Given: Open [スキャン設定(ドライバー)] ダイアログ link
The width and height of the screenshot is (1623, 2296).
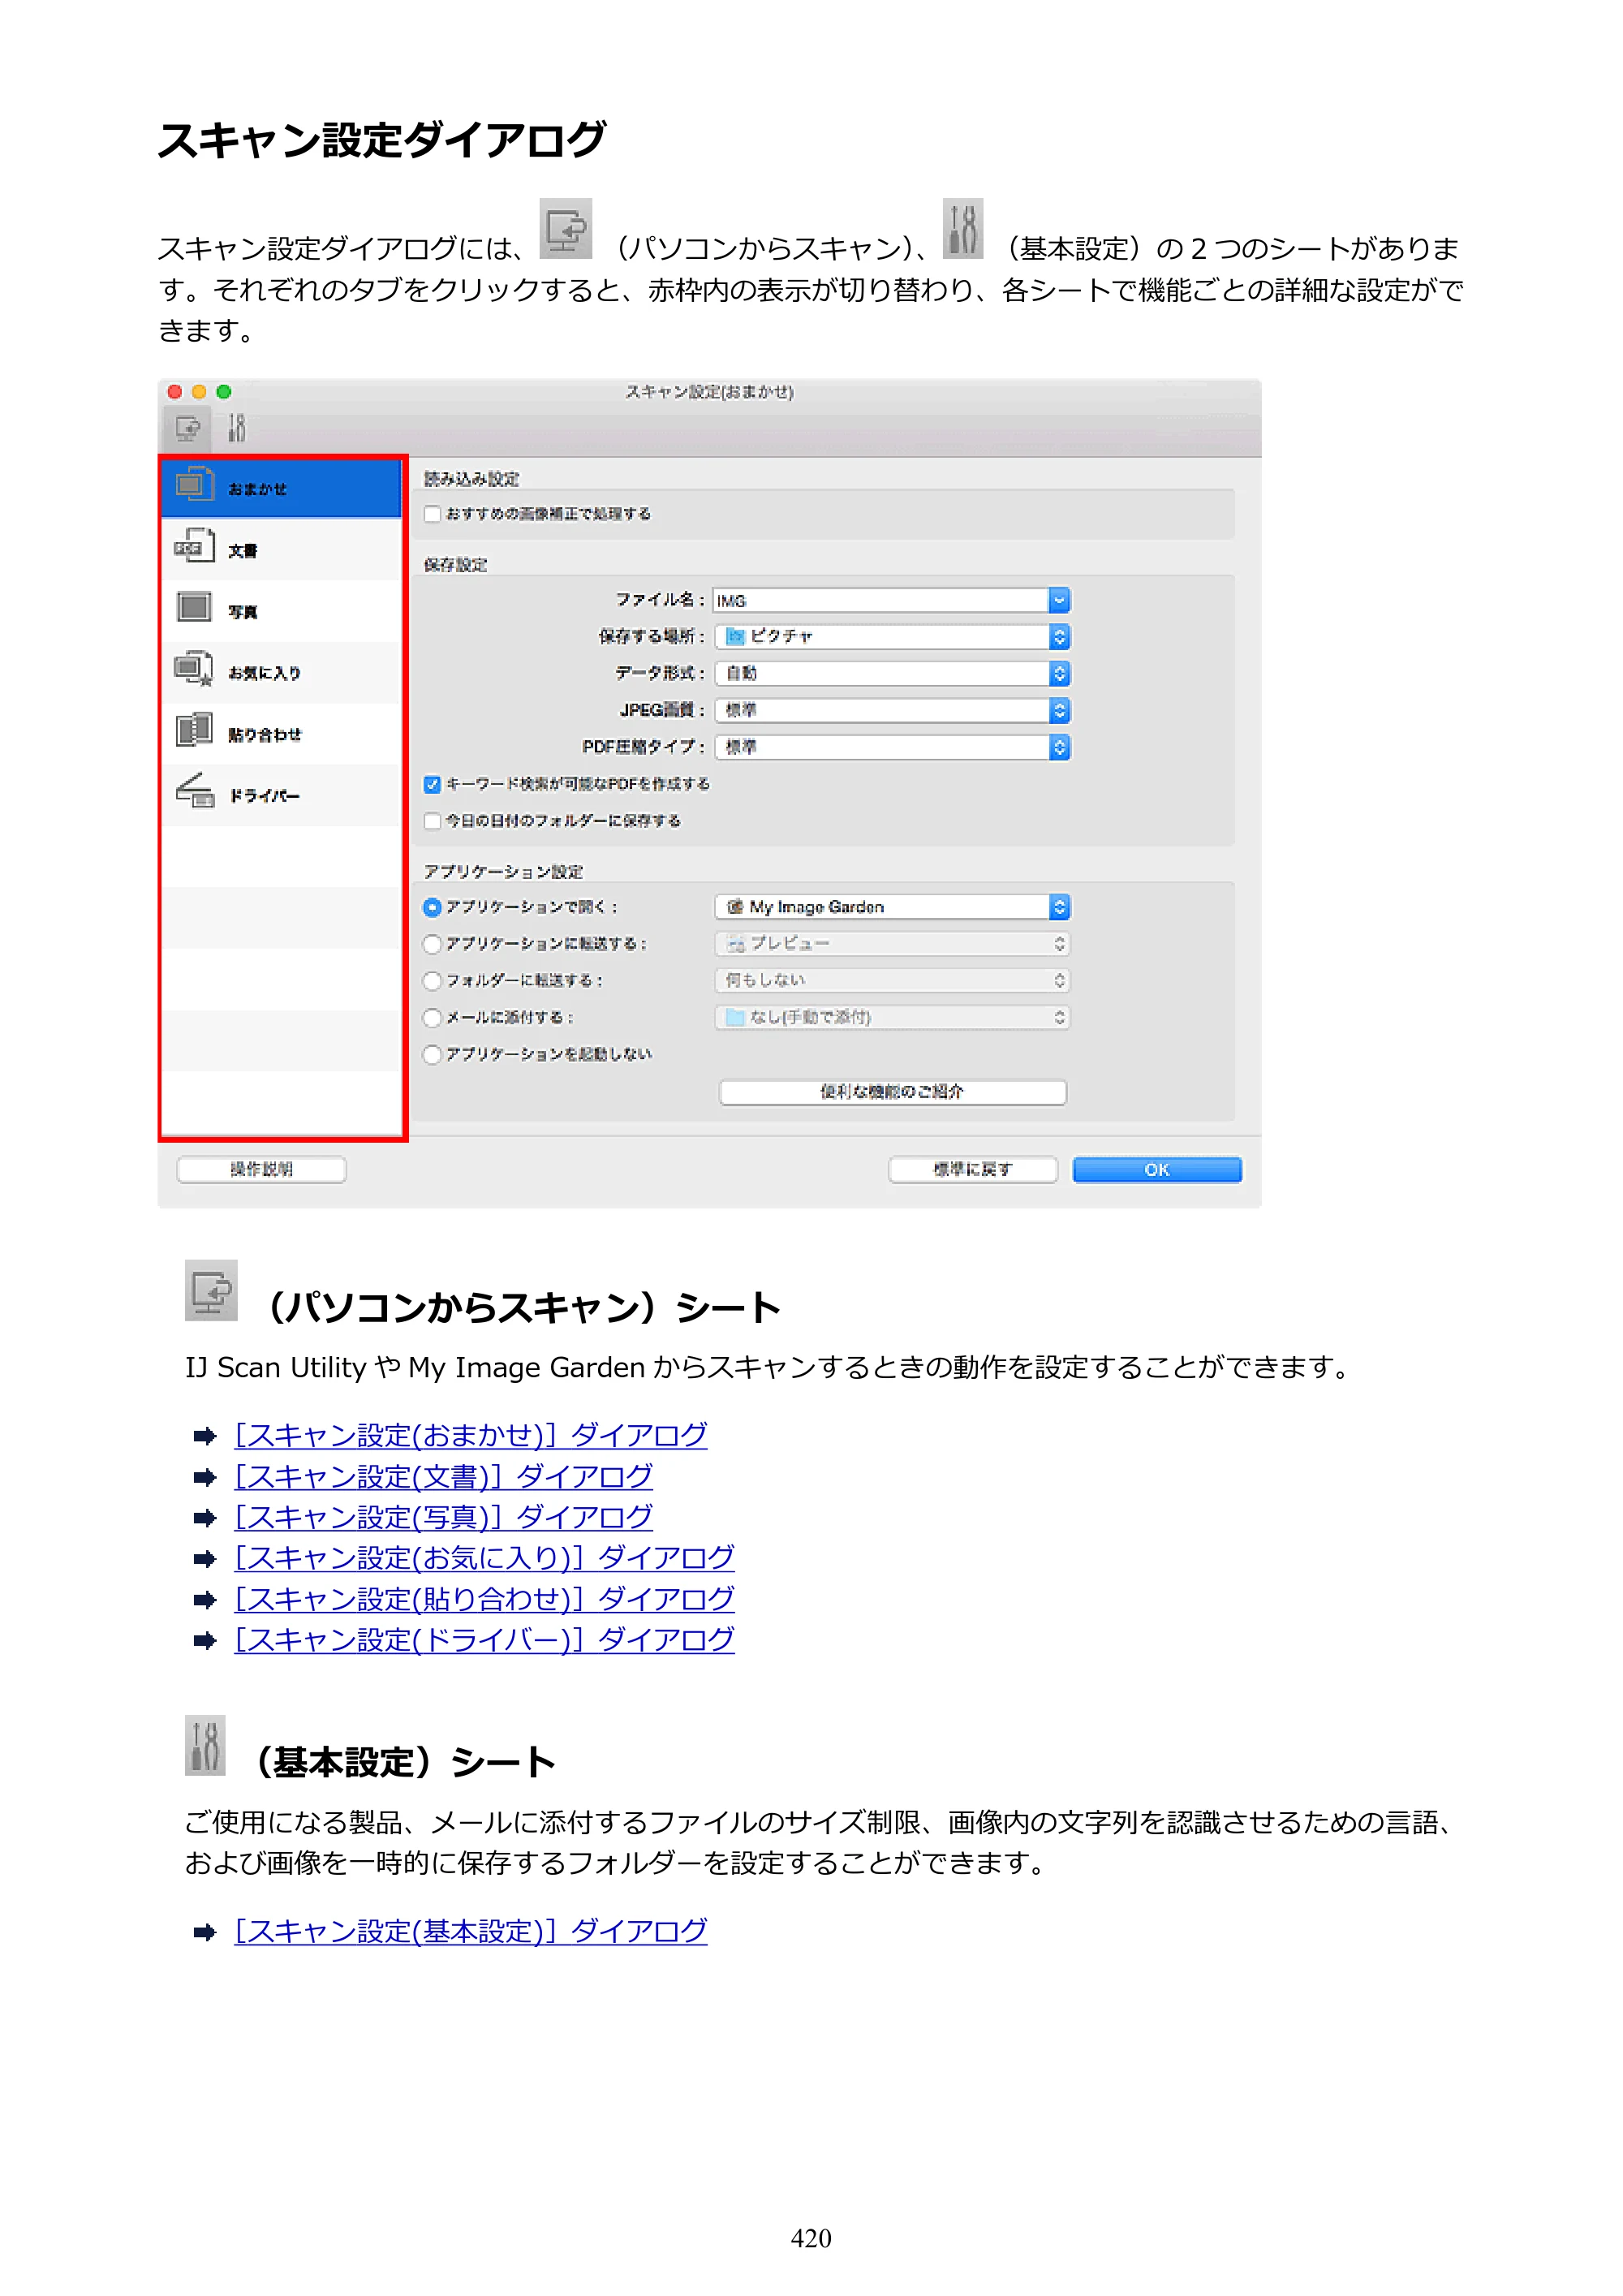Looking at the screenshot, I should [484, 1639].
